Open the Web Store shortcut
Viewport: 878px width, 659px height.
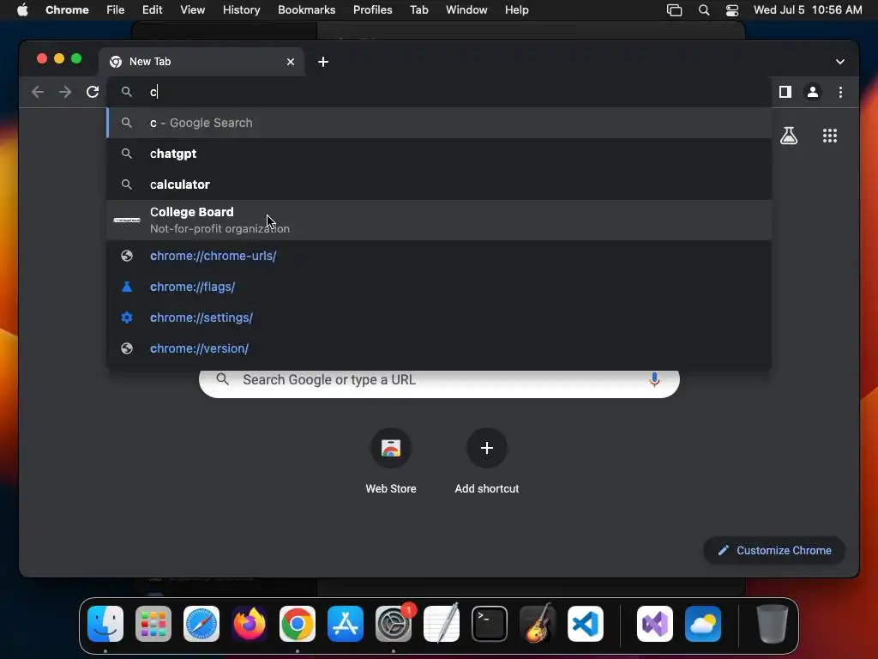[x=391, y=461]
